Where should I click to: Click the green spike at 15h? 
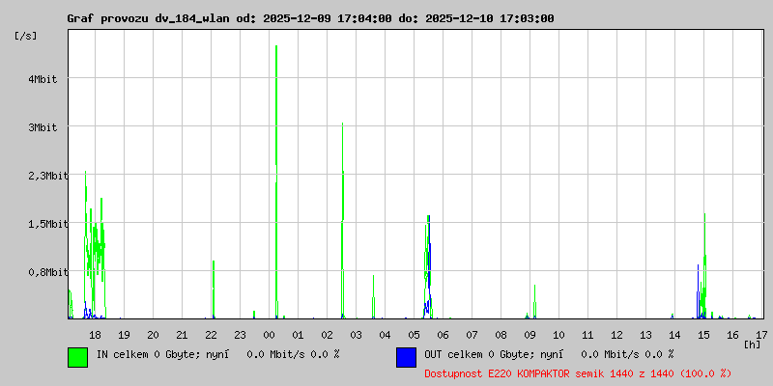pyautogui.click(x=705, y=266)
